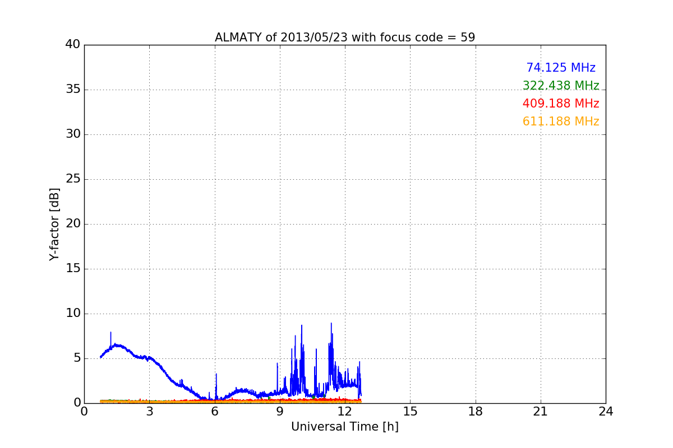Viewport: 673px width, 448px height.
Task: Select the 409.188 MHz legend label
Action: point(561,104)
